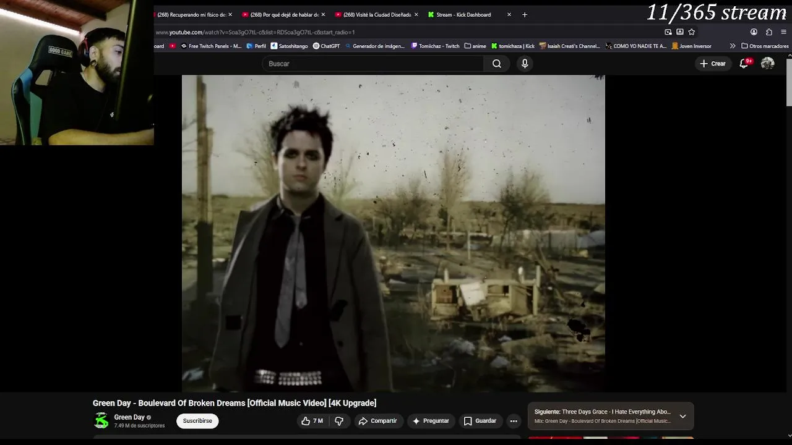
Task: Open the YouTube account avatar menu
Action: (767, 64)
